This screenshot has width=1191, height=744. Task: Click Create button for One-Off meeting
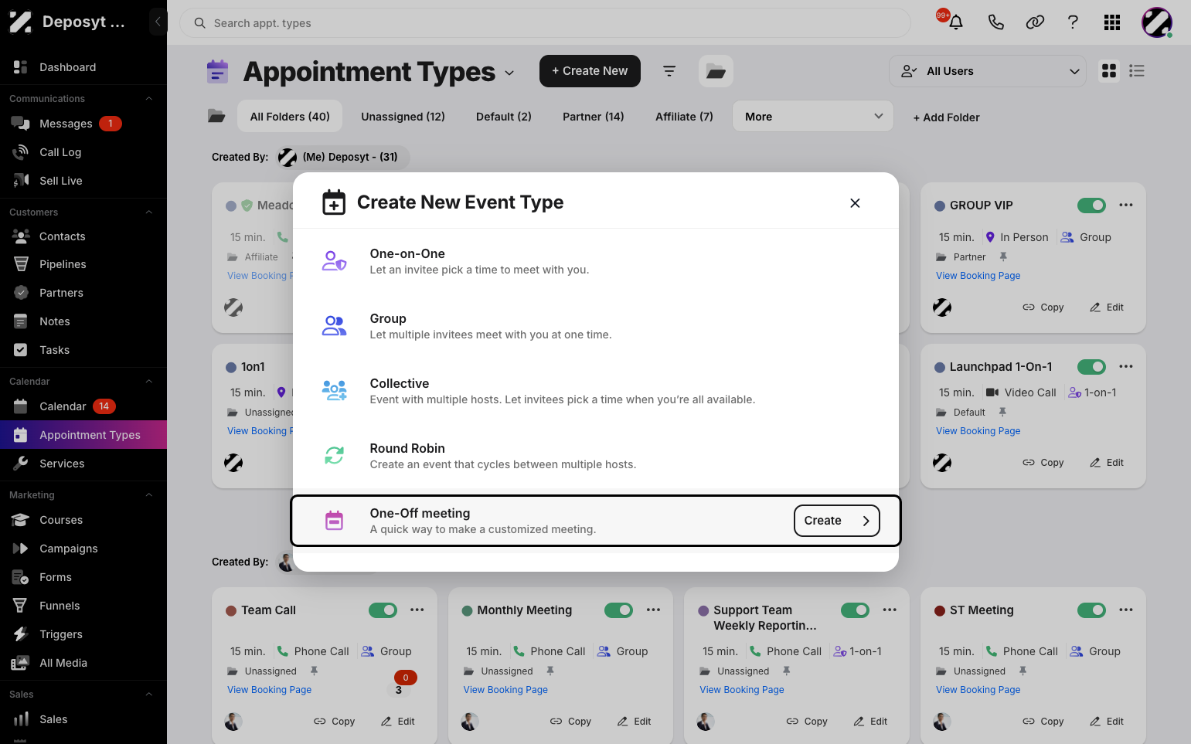(836, 521)
